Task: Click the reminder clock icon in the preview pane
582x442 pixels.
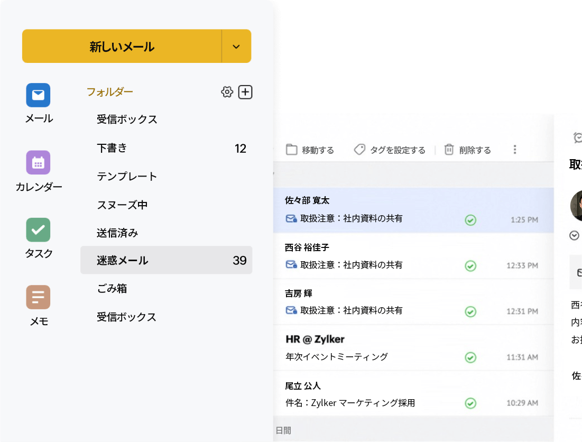Action: point(578,137)
